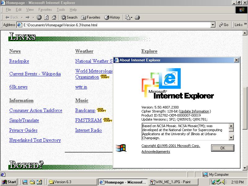Screen dimensions: 248x186
Task: Open the Favorites pane from the toolbar
Action: tap(91, 17)
